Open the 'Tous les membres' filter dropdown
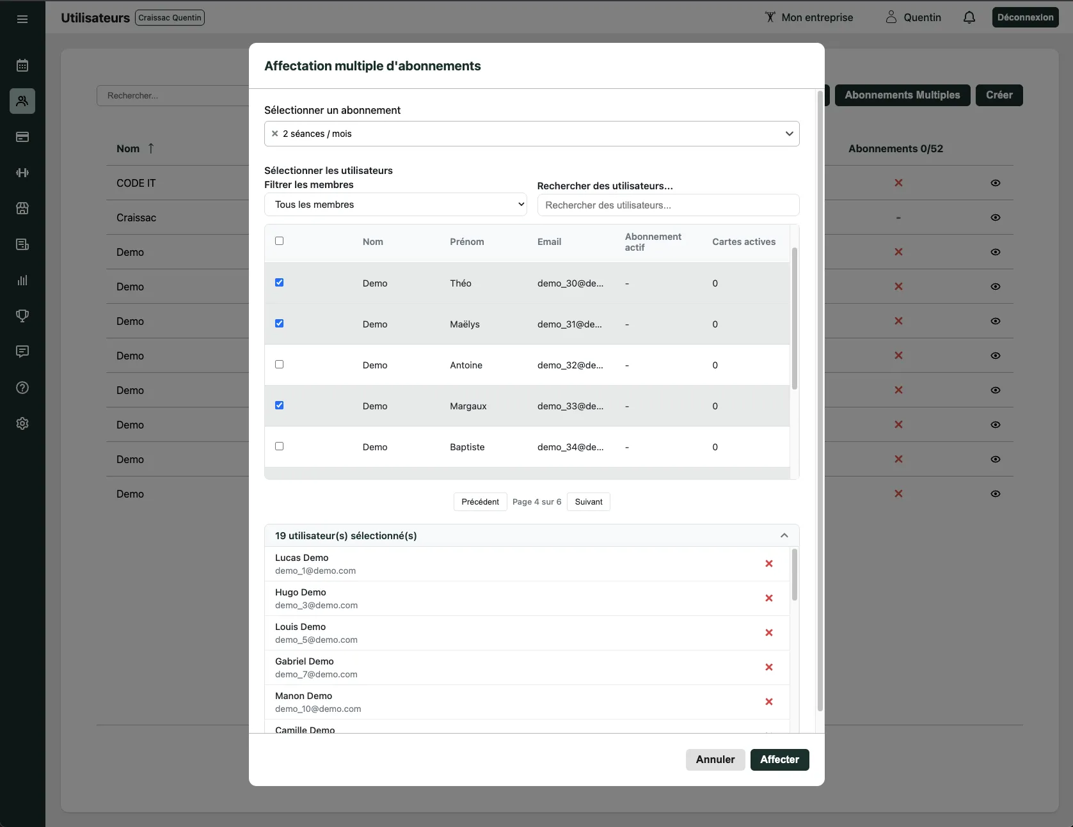The image size is (1073, 827). pos(395,205)
